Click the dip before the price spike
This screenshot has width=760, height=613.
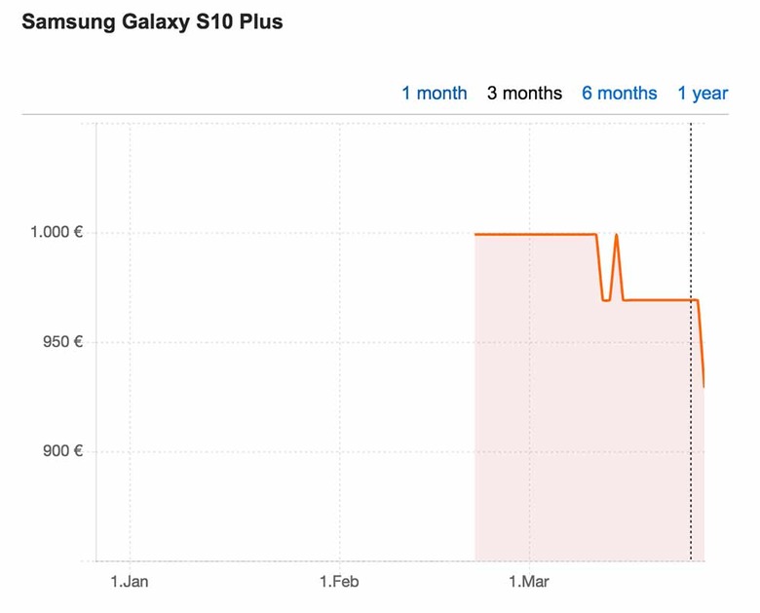click(606, 300)
